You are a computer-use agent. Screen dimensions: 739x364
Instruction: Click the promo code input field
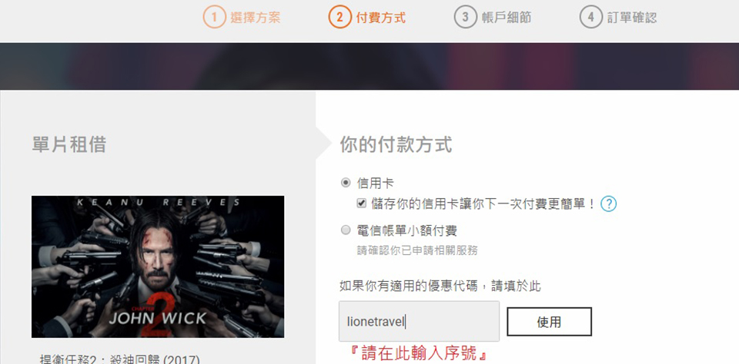[419, 321]
